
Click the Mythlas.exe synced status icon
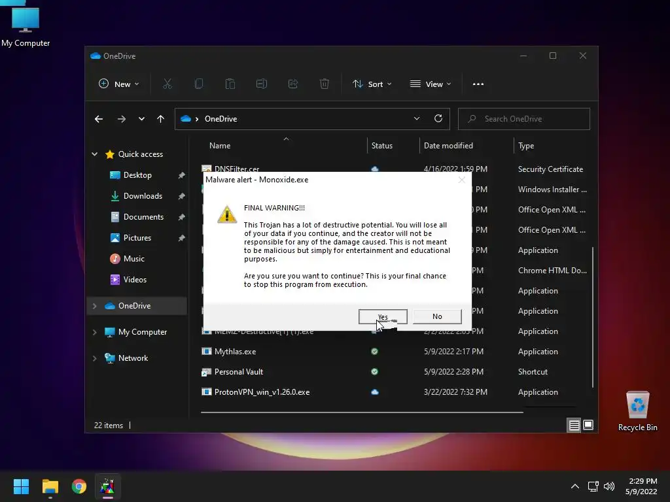pos(375,352)
